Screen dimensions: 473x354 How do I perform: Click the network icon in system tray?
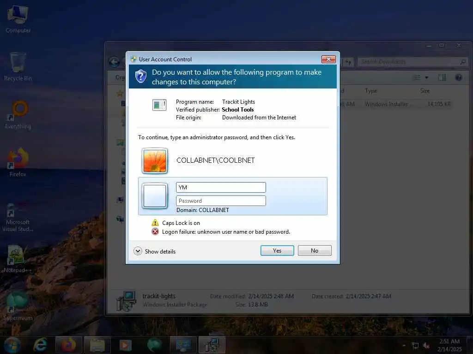point(415,345)
